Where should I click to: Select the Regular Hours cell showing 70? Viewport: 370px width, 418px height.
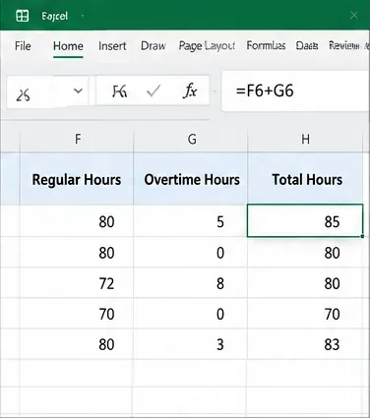77,314
